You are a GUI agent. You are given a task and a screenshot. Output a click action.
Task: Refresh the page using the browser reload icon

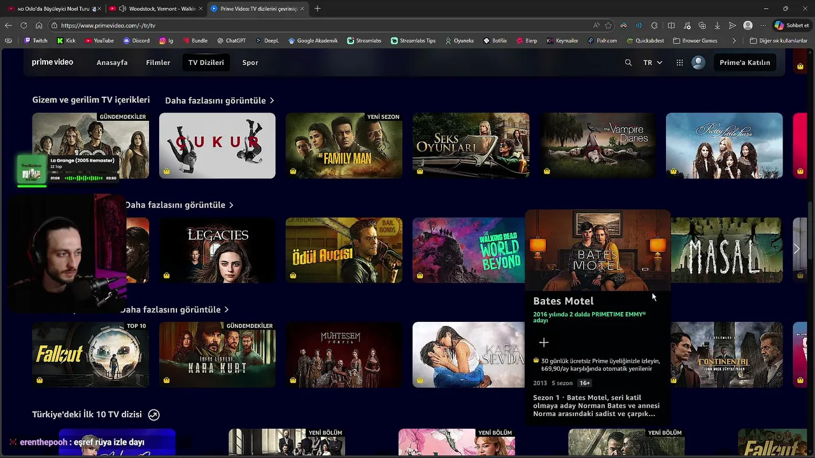pos(24,25)
